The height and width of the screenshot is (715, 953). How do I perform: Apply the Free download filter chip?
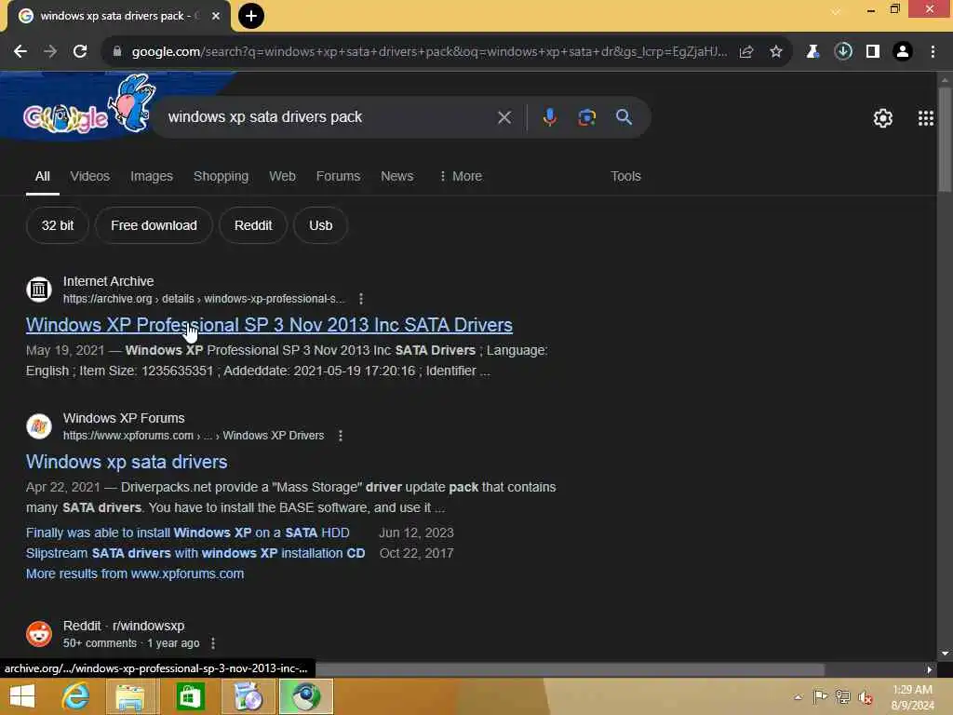pyautogui.click(x=154, y=225)
